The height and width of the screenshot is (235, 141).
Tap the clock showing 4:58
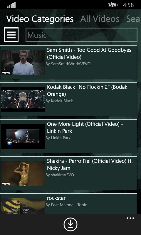[128, 5]
